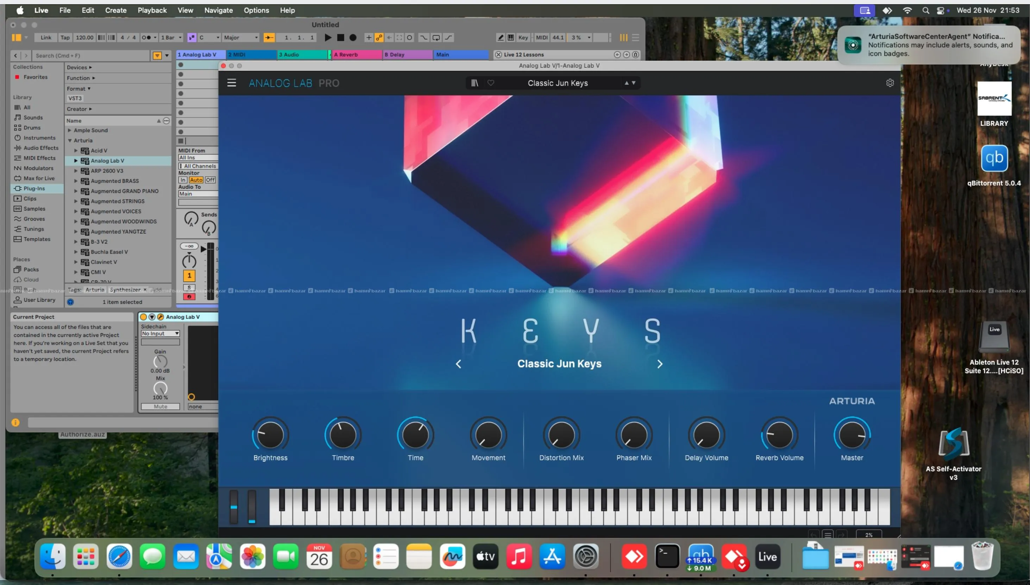Viewport: 1030px width, 585px height.
Task: Click the Augmented STRINGS plug-in row
Action: pos(118,201)
